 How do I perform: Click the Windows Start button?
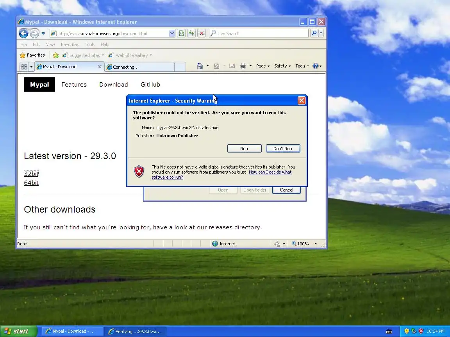click(18, 331)
